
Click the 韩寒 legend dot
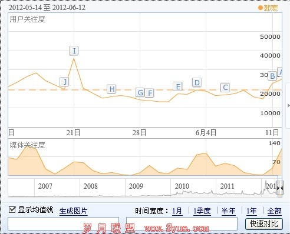coord(261,8)
